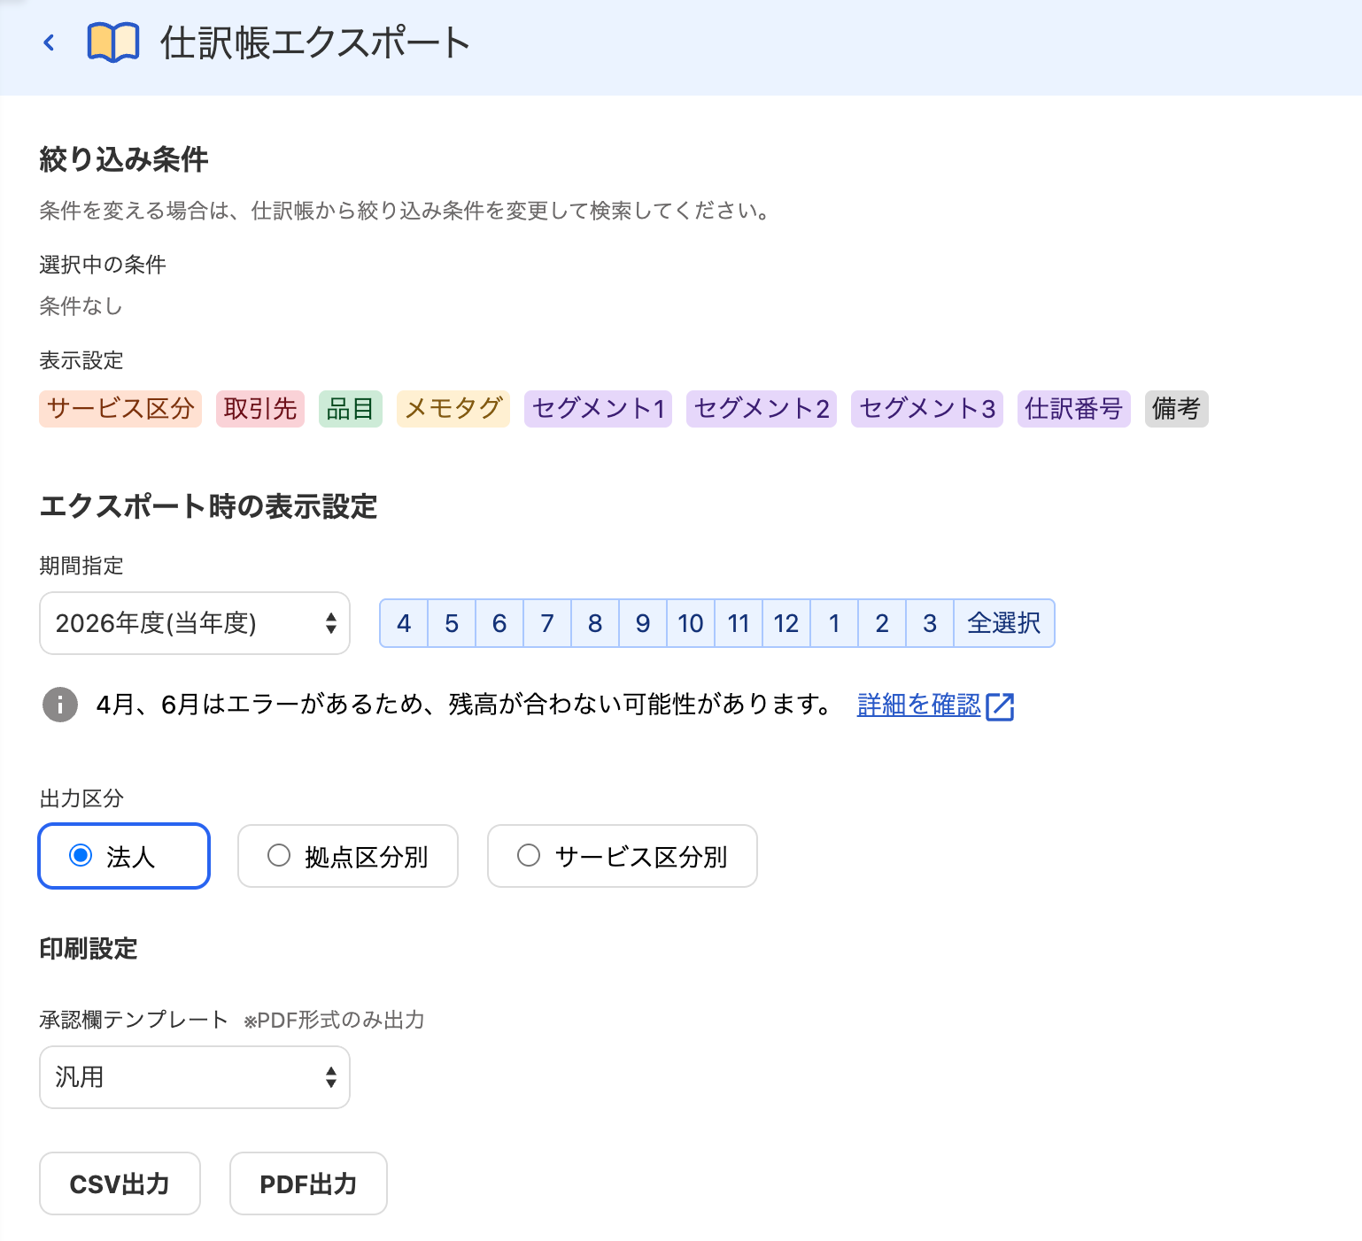Choose the 拠点区分別 output option

pyautogui.click(x=348, y=856)
